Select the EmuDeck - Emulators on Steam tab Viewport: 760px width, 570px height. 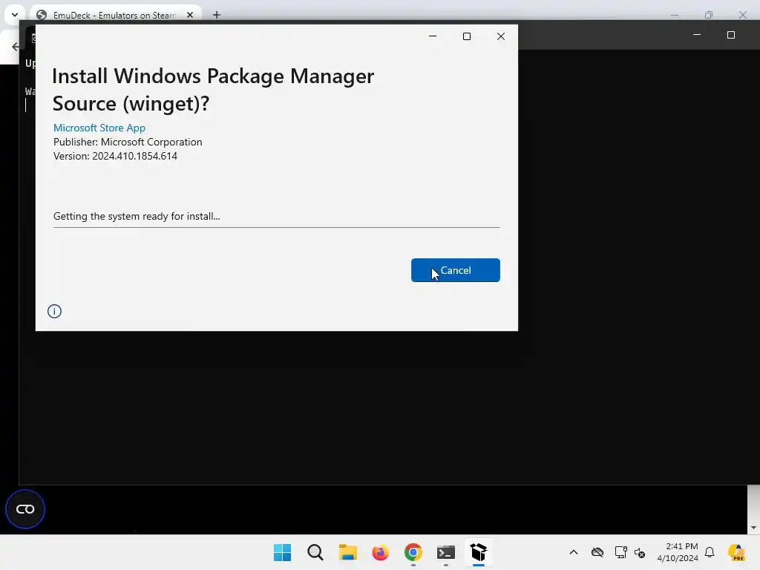click(x=115, y=15)
